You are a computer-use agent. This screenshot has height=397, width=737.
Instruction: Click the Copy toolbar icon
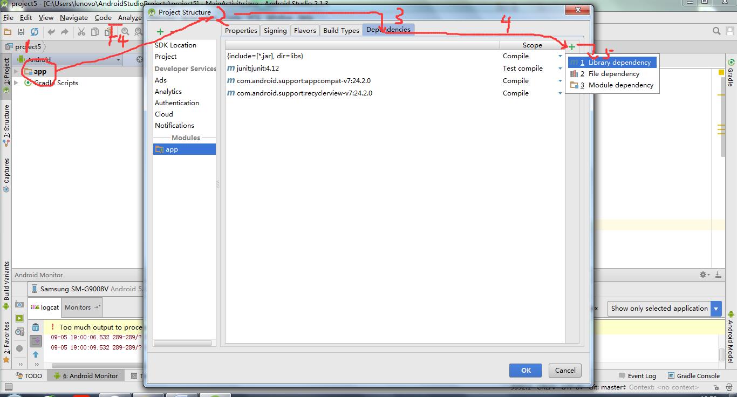[x=95, y=32]
